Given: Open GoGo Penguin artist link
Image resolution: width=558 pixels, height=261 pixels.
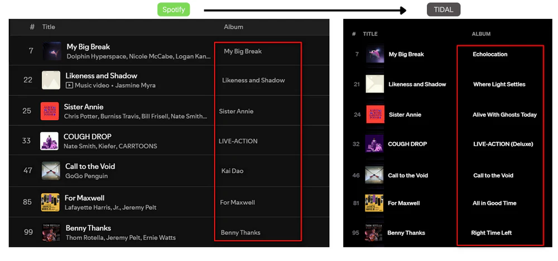Looking at the screenshot, I should (86, 176).
